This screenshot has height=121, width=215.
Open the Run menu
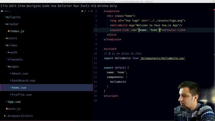click(x=76, y=6)
